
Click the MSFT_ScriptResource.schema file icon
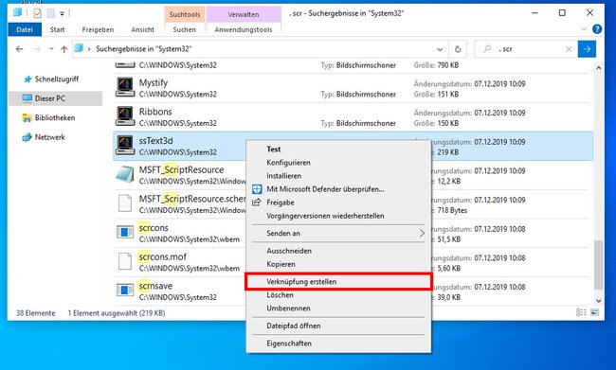tap(125, 203)
